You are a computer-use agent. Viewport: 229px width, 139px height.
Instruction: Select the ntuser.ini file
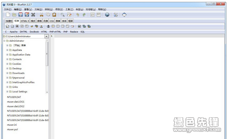coord(12,125)
